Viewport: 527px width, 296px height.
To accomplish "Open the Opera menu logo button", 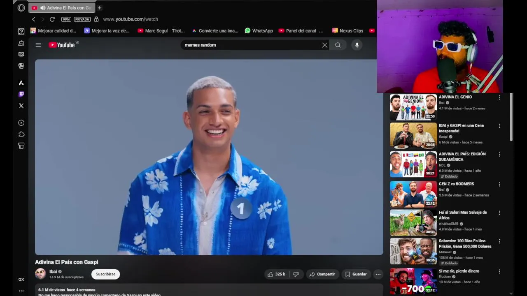I will [x=21, y=8].
